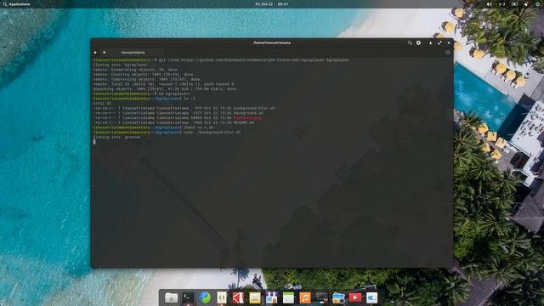Click the terminal fullscreen arrows icon
The image size is (544, 306).
click(439, 42)
